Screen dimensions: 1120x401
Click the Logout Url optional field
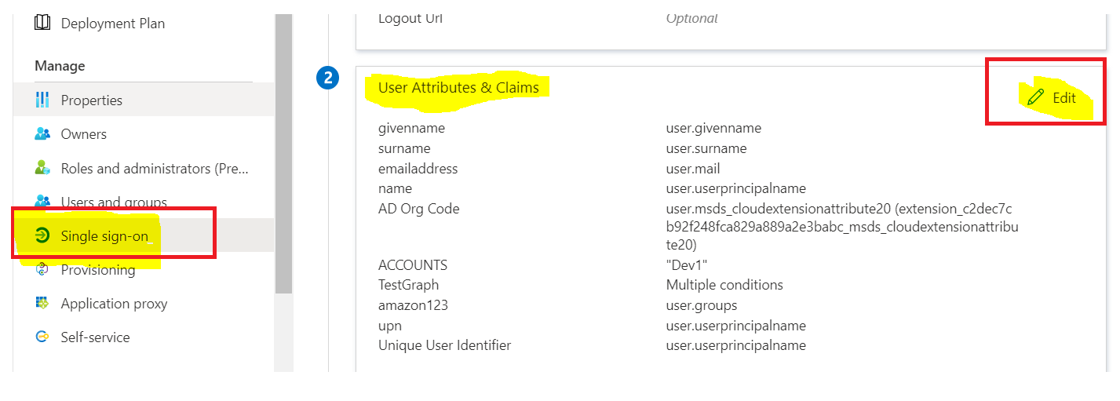tap(691, 18)
